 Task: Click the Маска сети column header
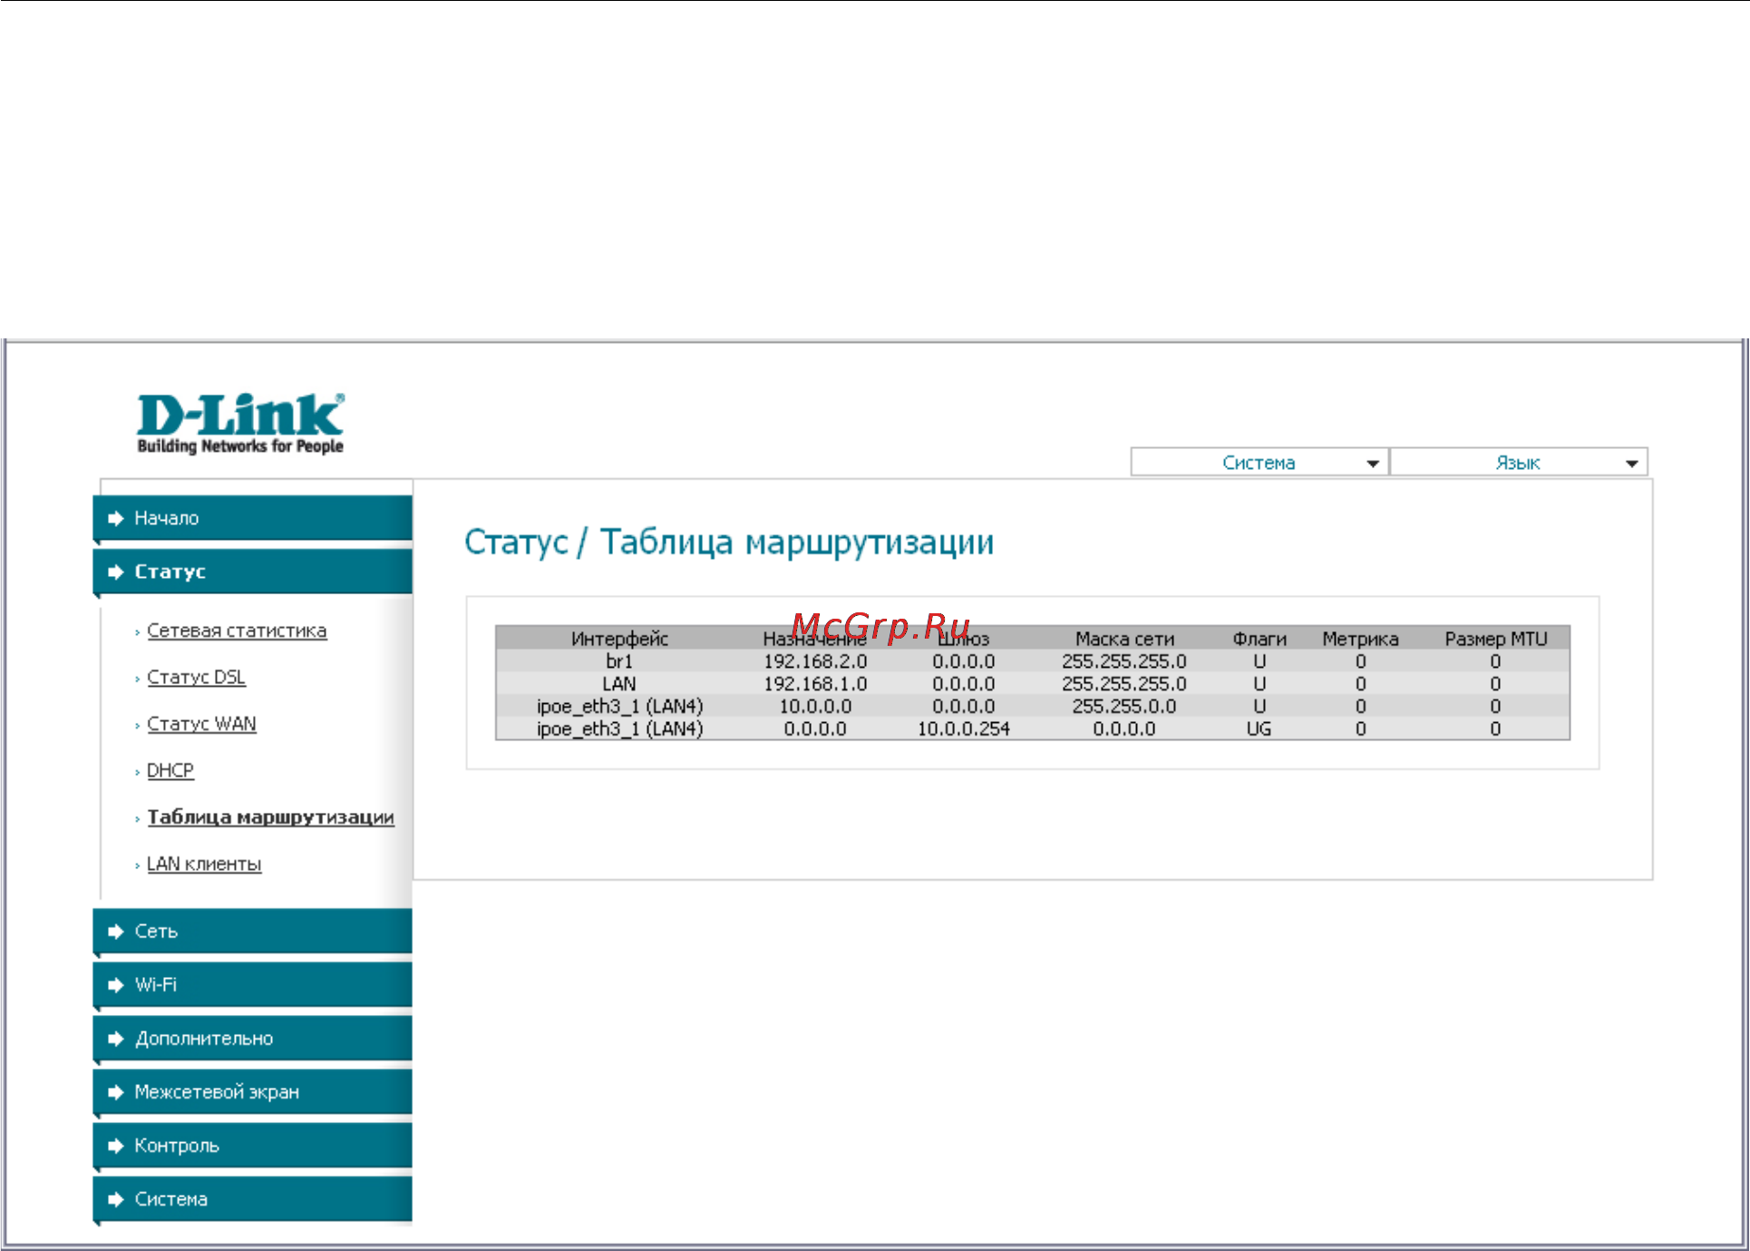[1124, 639]
